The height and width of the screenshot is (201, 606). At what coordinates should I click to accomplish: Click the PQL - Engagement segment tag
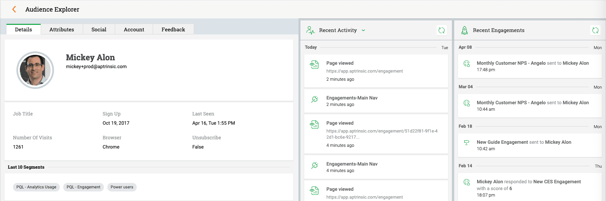tap(83, 187)
